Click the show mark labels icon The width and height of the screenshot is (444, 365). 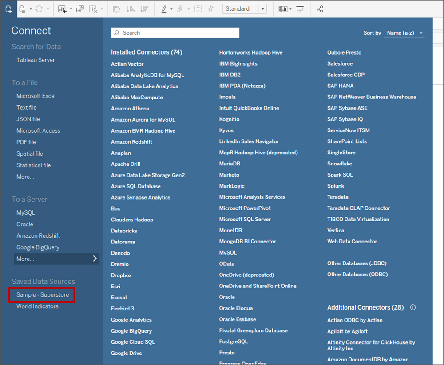(198, 9)
